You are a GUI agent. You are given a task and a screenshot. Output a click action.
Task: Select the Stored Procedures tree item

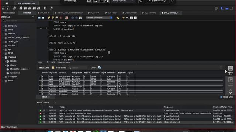(19, 69)
